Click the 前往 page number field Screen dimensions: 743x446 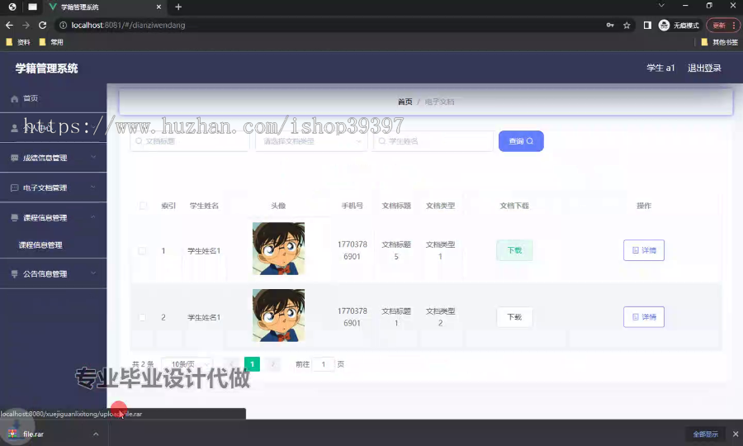(323, 364)
